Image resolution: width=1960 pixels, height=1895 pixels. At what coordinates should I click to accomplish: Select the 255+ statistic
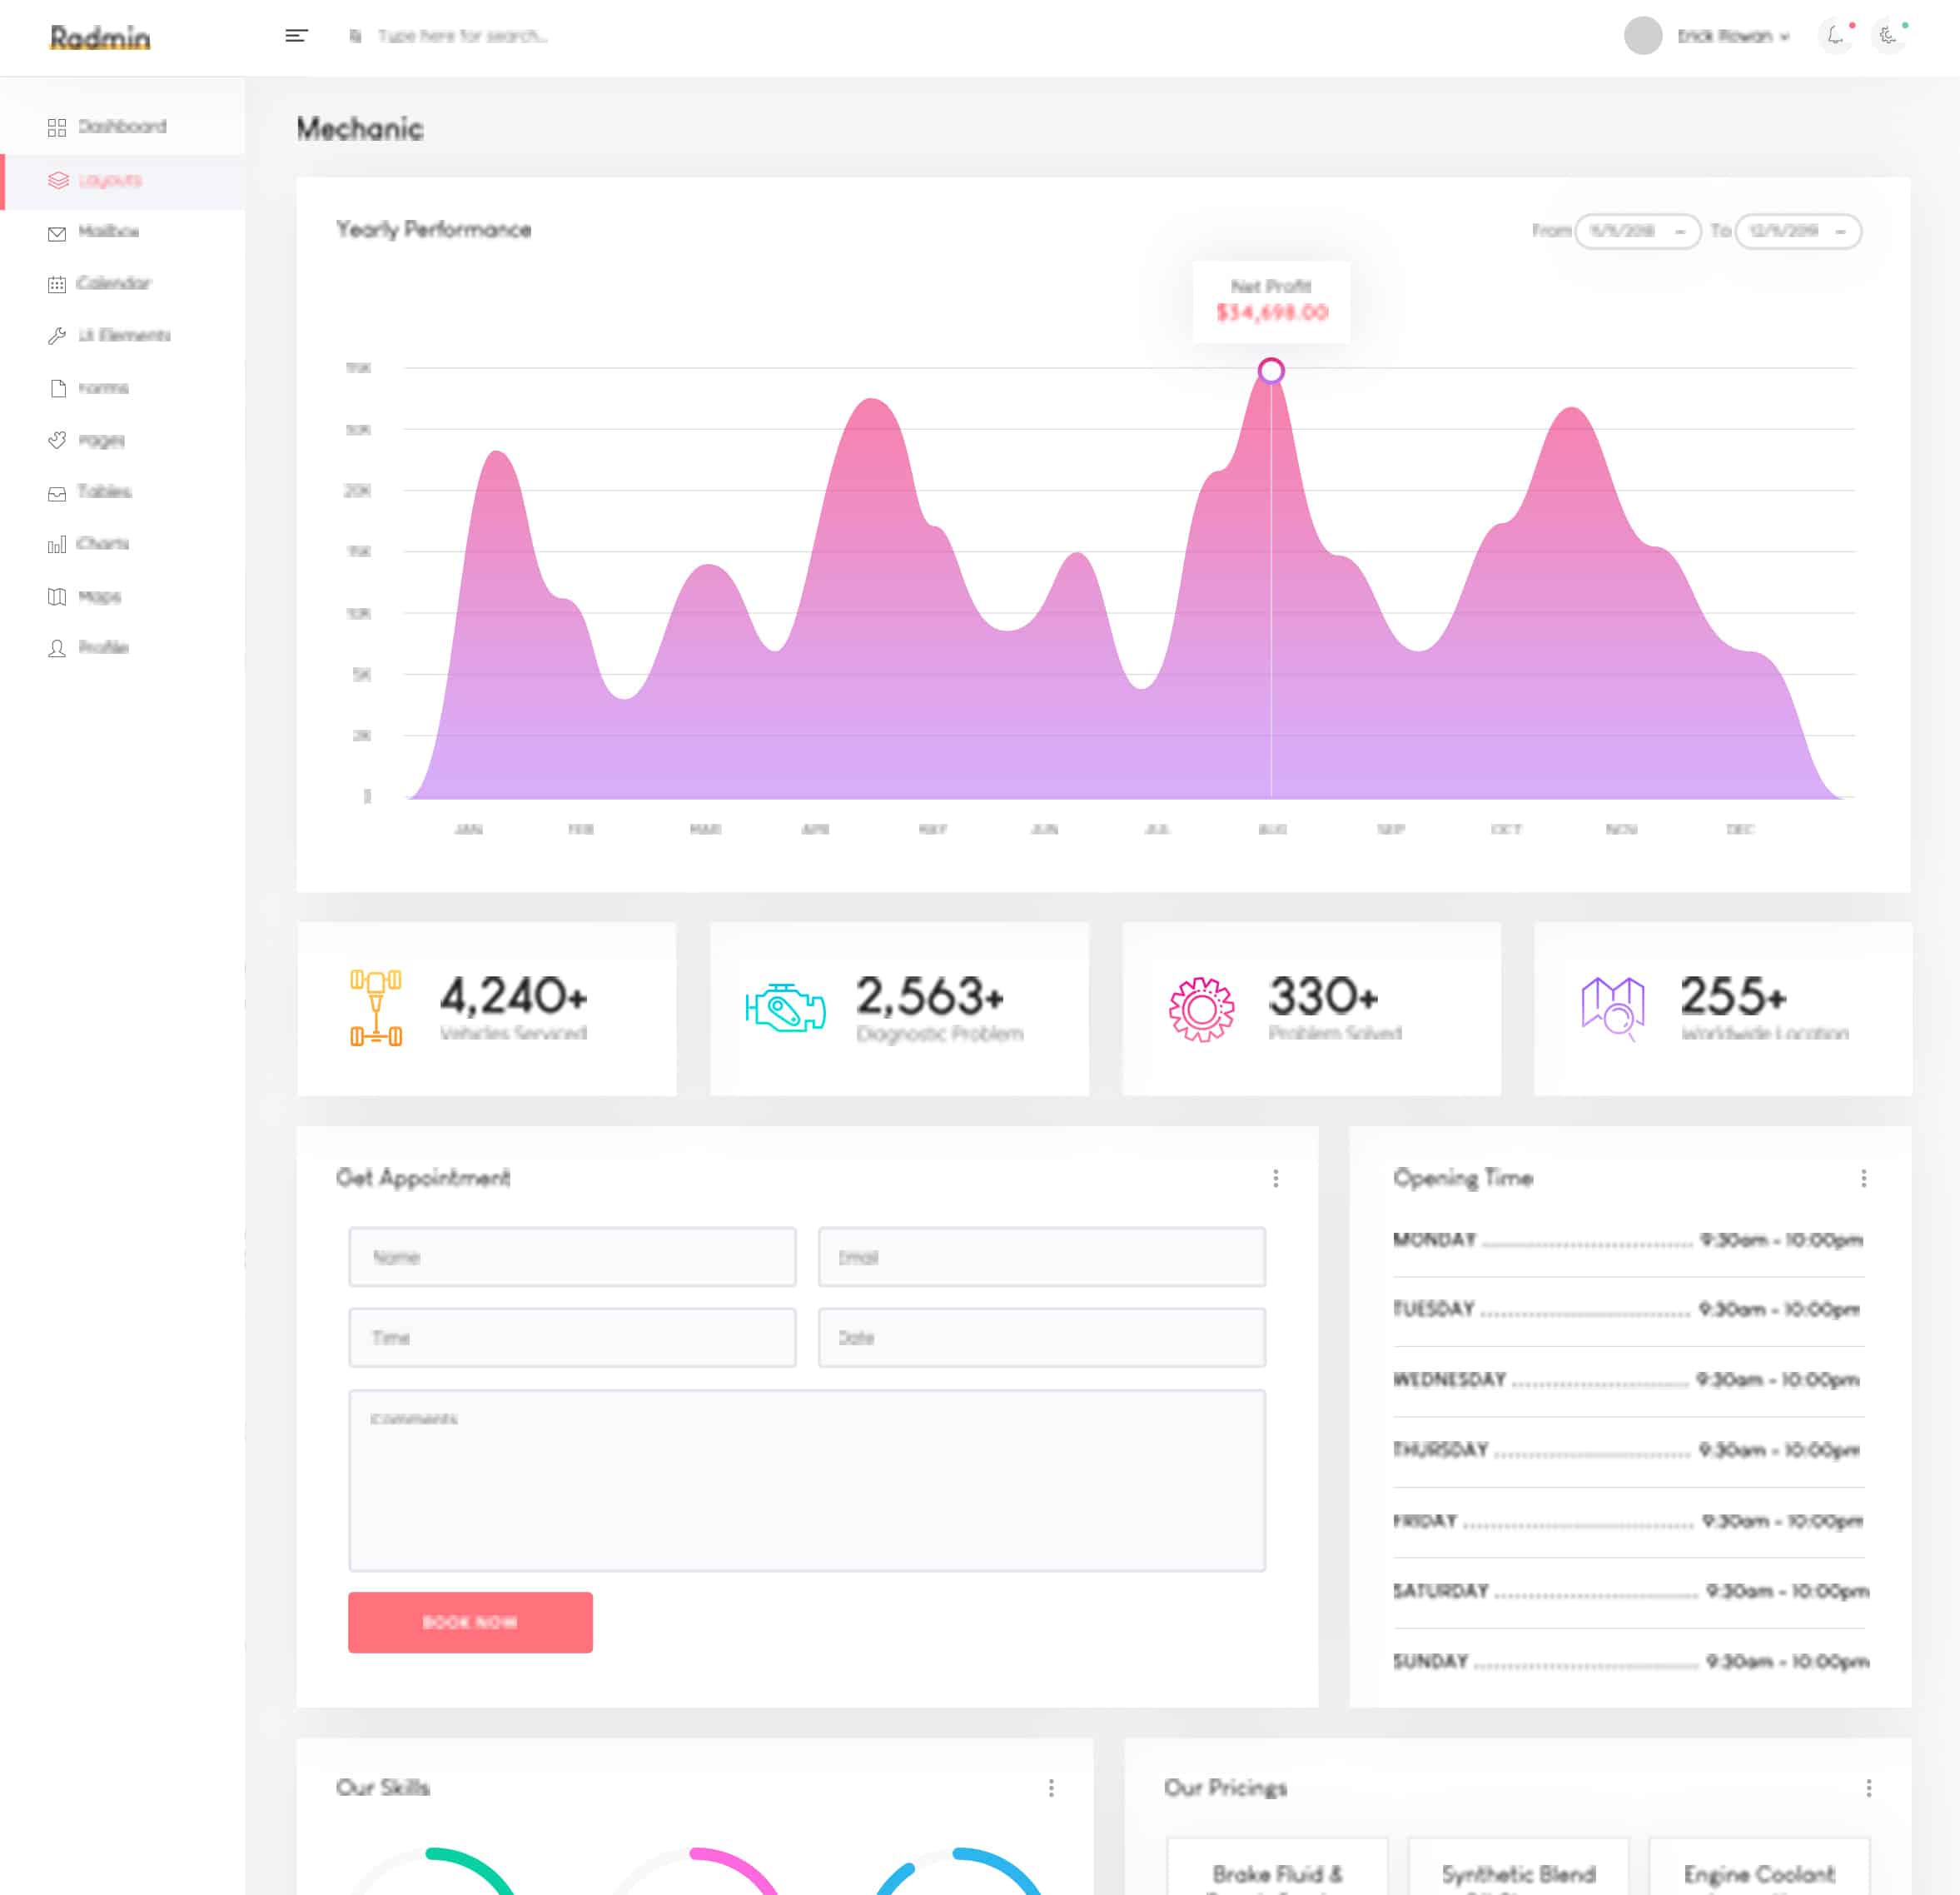pos(1733,996)
